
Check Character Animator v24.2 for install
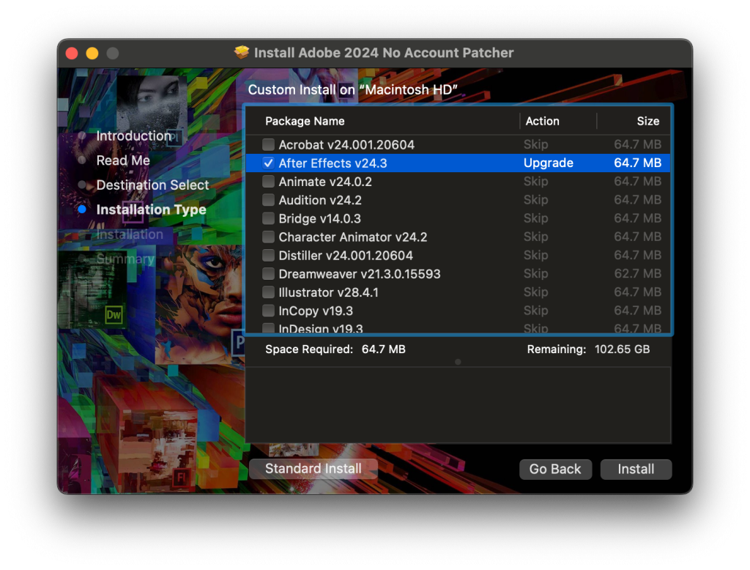(268, 237)
